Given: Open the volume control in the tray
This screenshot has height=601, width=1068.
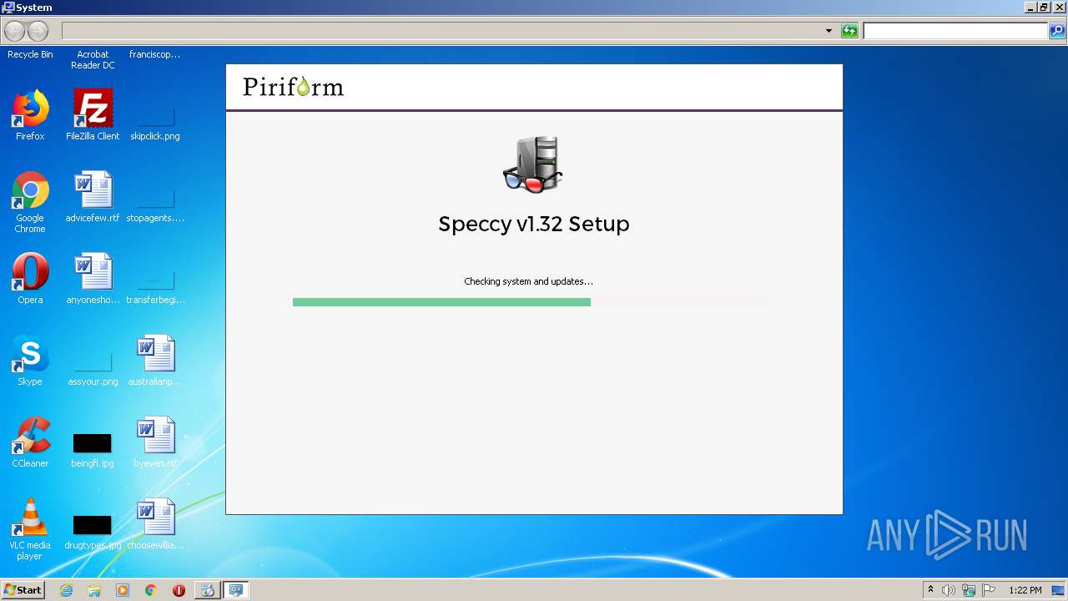Looking at the screenshot, I should pyautogui.click(x=949, y=590).
